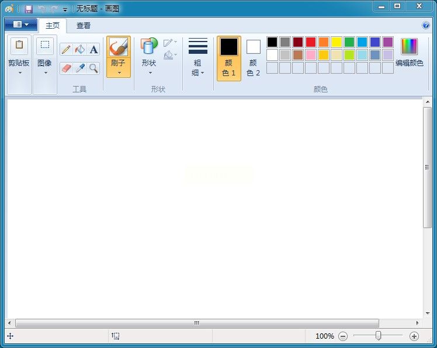Click the horizontal scrollbar thumb
Viewport: 437px width, 348px height.
tap(197, 323)
